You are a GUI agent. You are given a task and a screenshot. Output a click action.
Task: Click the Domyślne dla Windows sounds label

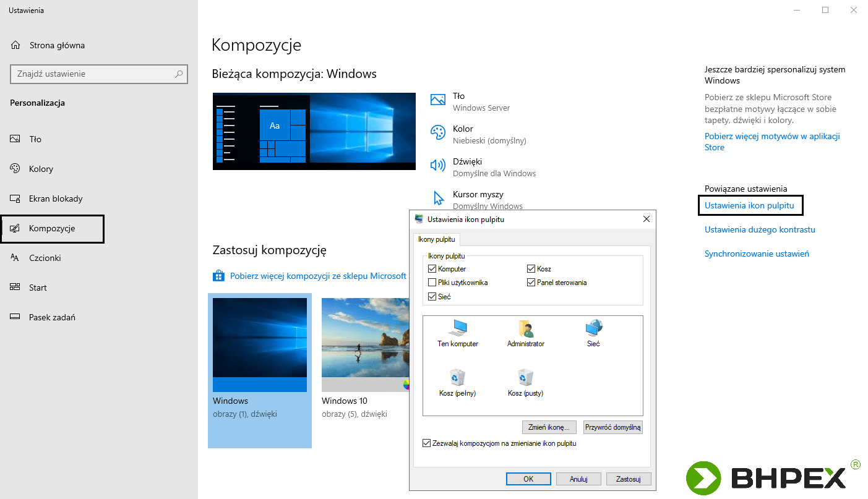pyautogui.click(x=494, y=173)
